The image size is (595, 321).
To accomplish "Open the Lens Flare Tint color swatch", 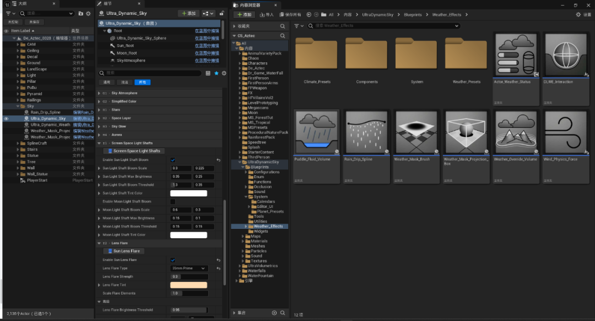I will pos(188,285).
